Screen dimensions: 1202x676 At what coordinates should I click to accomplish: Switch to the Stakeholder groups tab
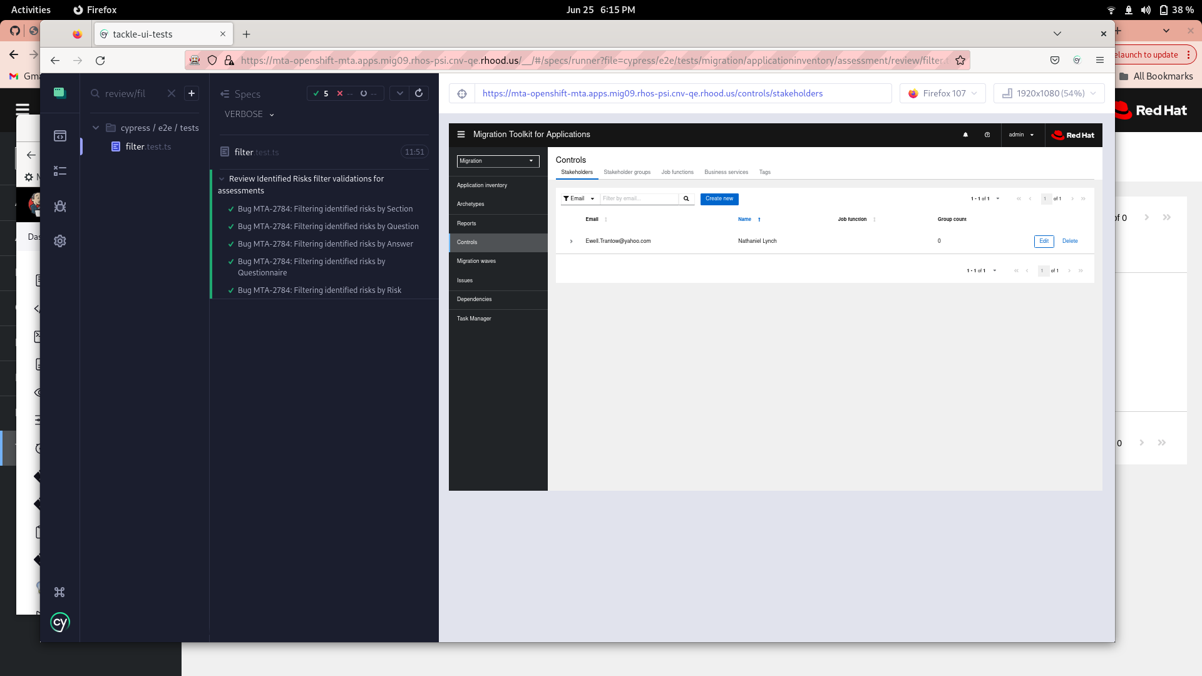point(627,172)
